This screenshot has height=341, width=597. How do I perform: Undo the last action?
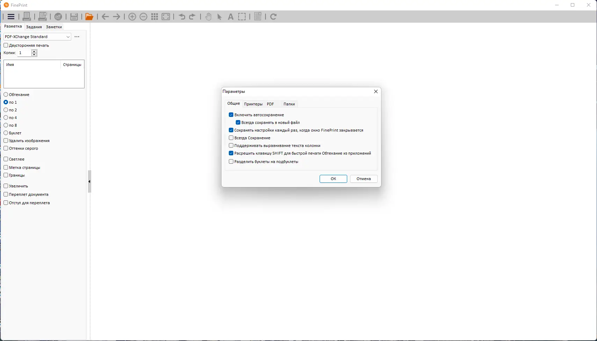182,16
